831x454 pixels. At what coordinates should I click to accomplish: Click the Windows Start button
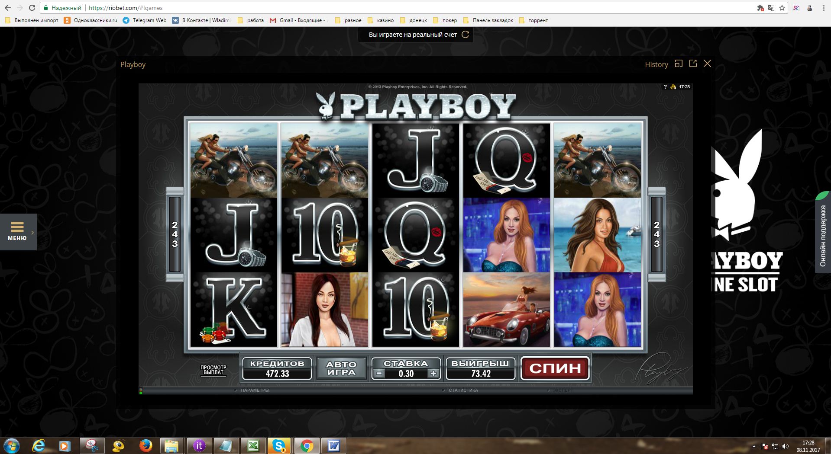point(11,446)
